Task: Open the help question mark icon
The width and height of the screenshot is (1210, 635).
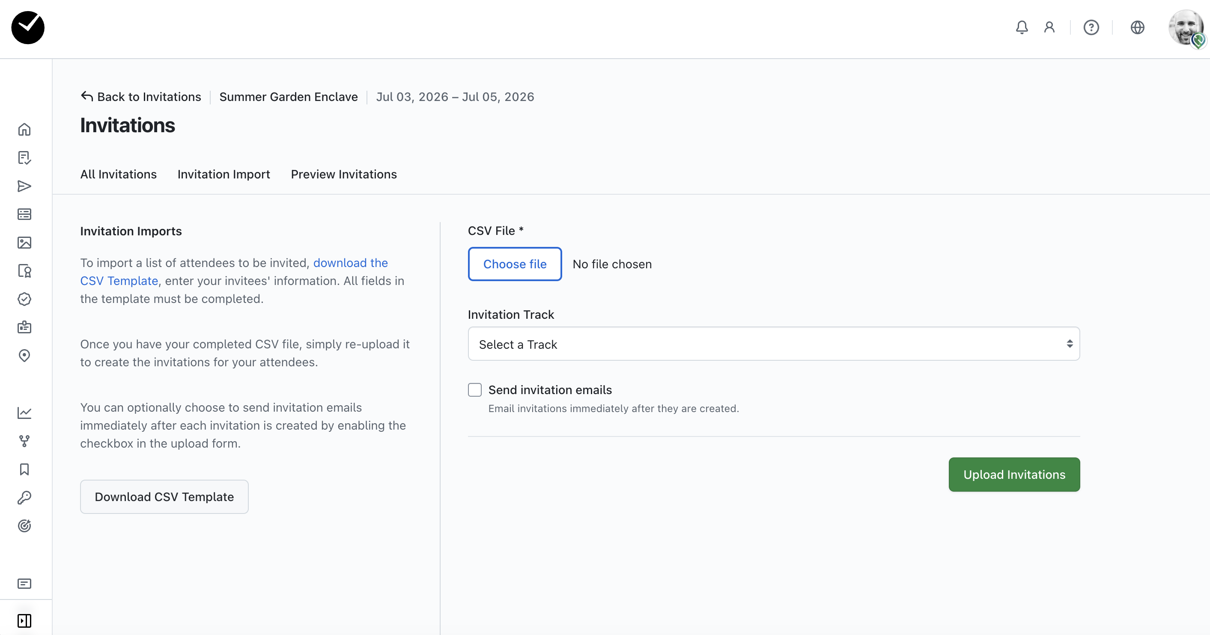Action: (1091, 27)
